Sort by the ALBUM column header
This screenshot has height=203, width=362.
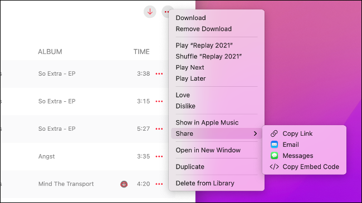point(50,52)
